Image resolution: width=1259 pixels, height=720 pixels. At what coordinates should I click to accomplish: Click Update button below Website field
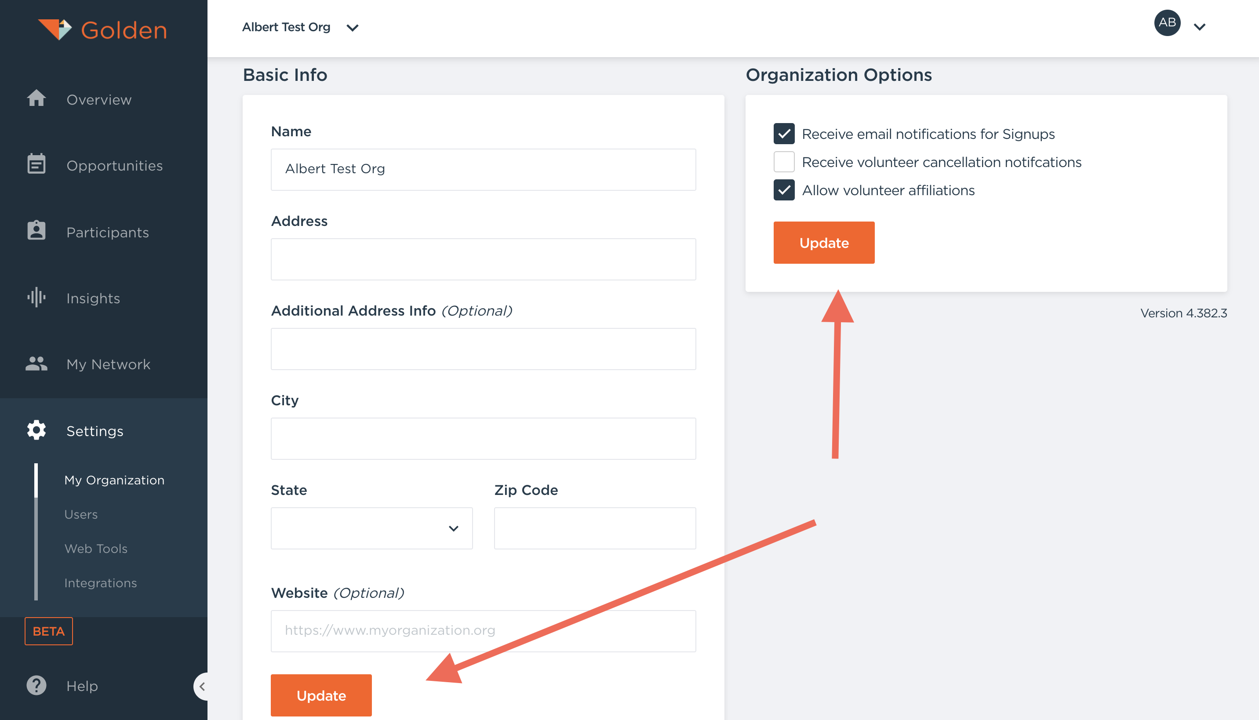(x=321, y=695)
